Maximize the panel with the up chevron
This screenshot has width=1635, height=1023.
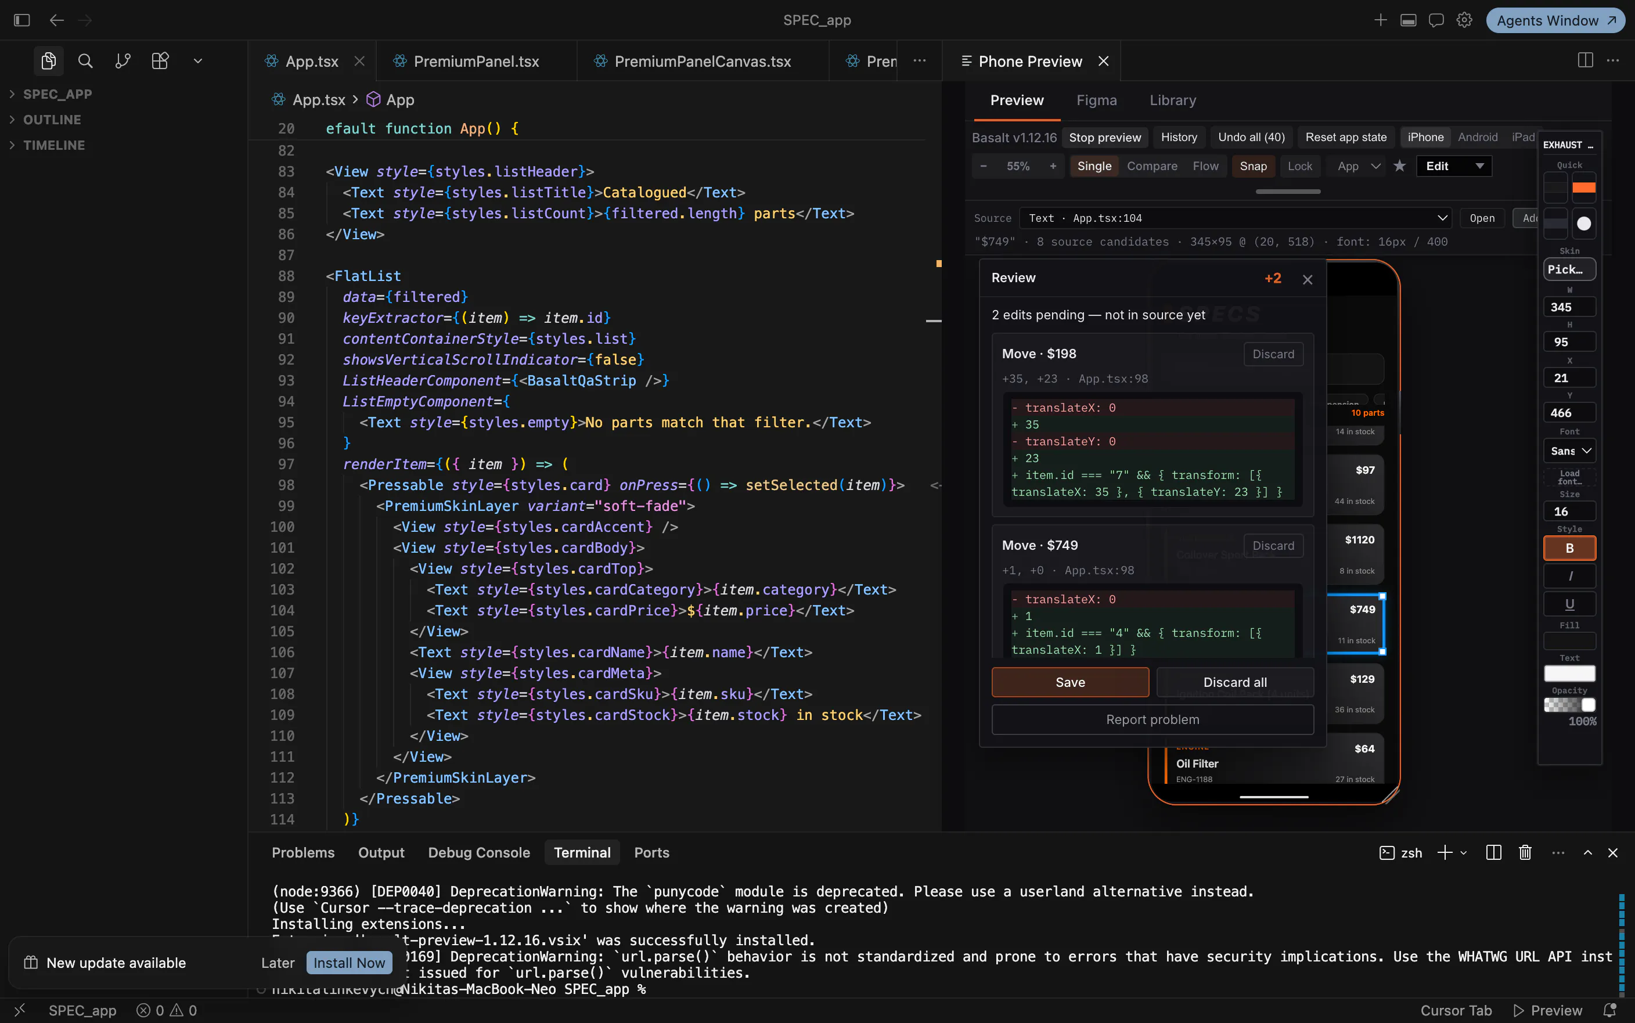[1587, 852]
